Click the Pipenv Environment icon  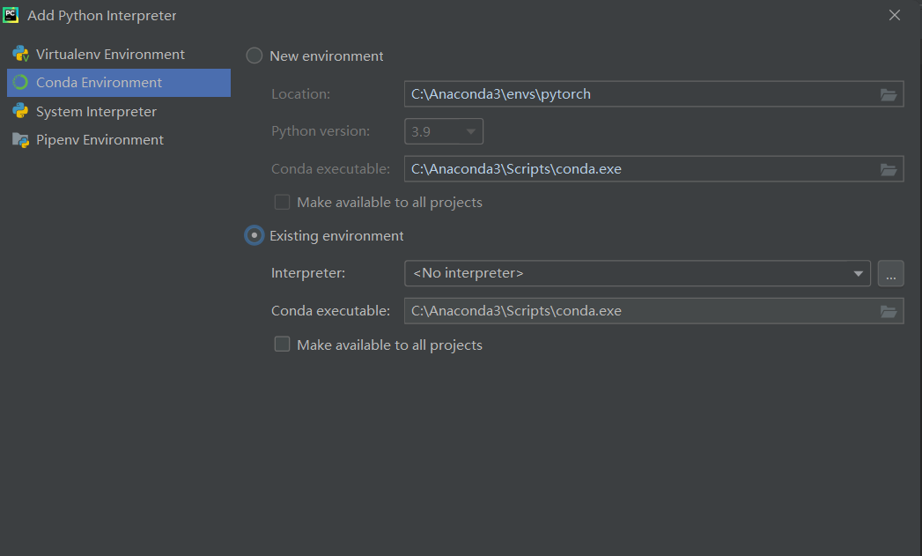(x=20, y=139)
